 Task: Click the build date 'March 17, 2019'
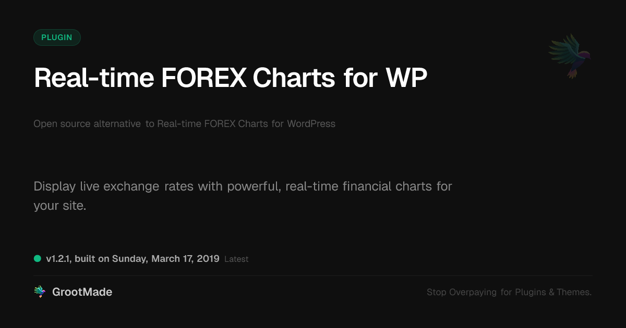click(x=185, y=258)
